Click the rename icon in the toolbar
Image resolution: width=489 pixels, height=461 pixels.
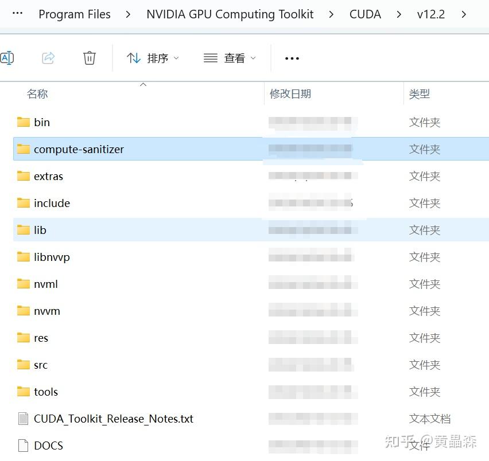point(7,57)
